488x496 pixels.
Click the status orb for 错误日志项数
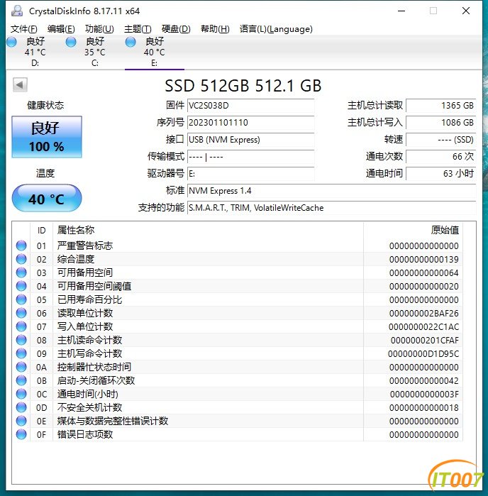(x=21, y=434)
